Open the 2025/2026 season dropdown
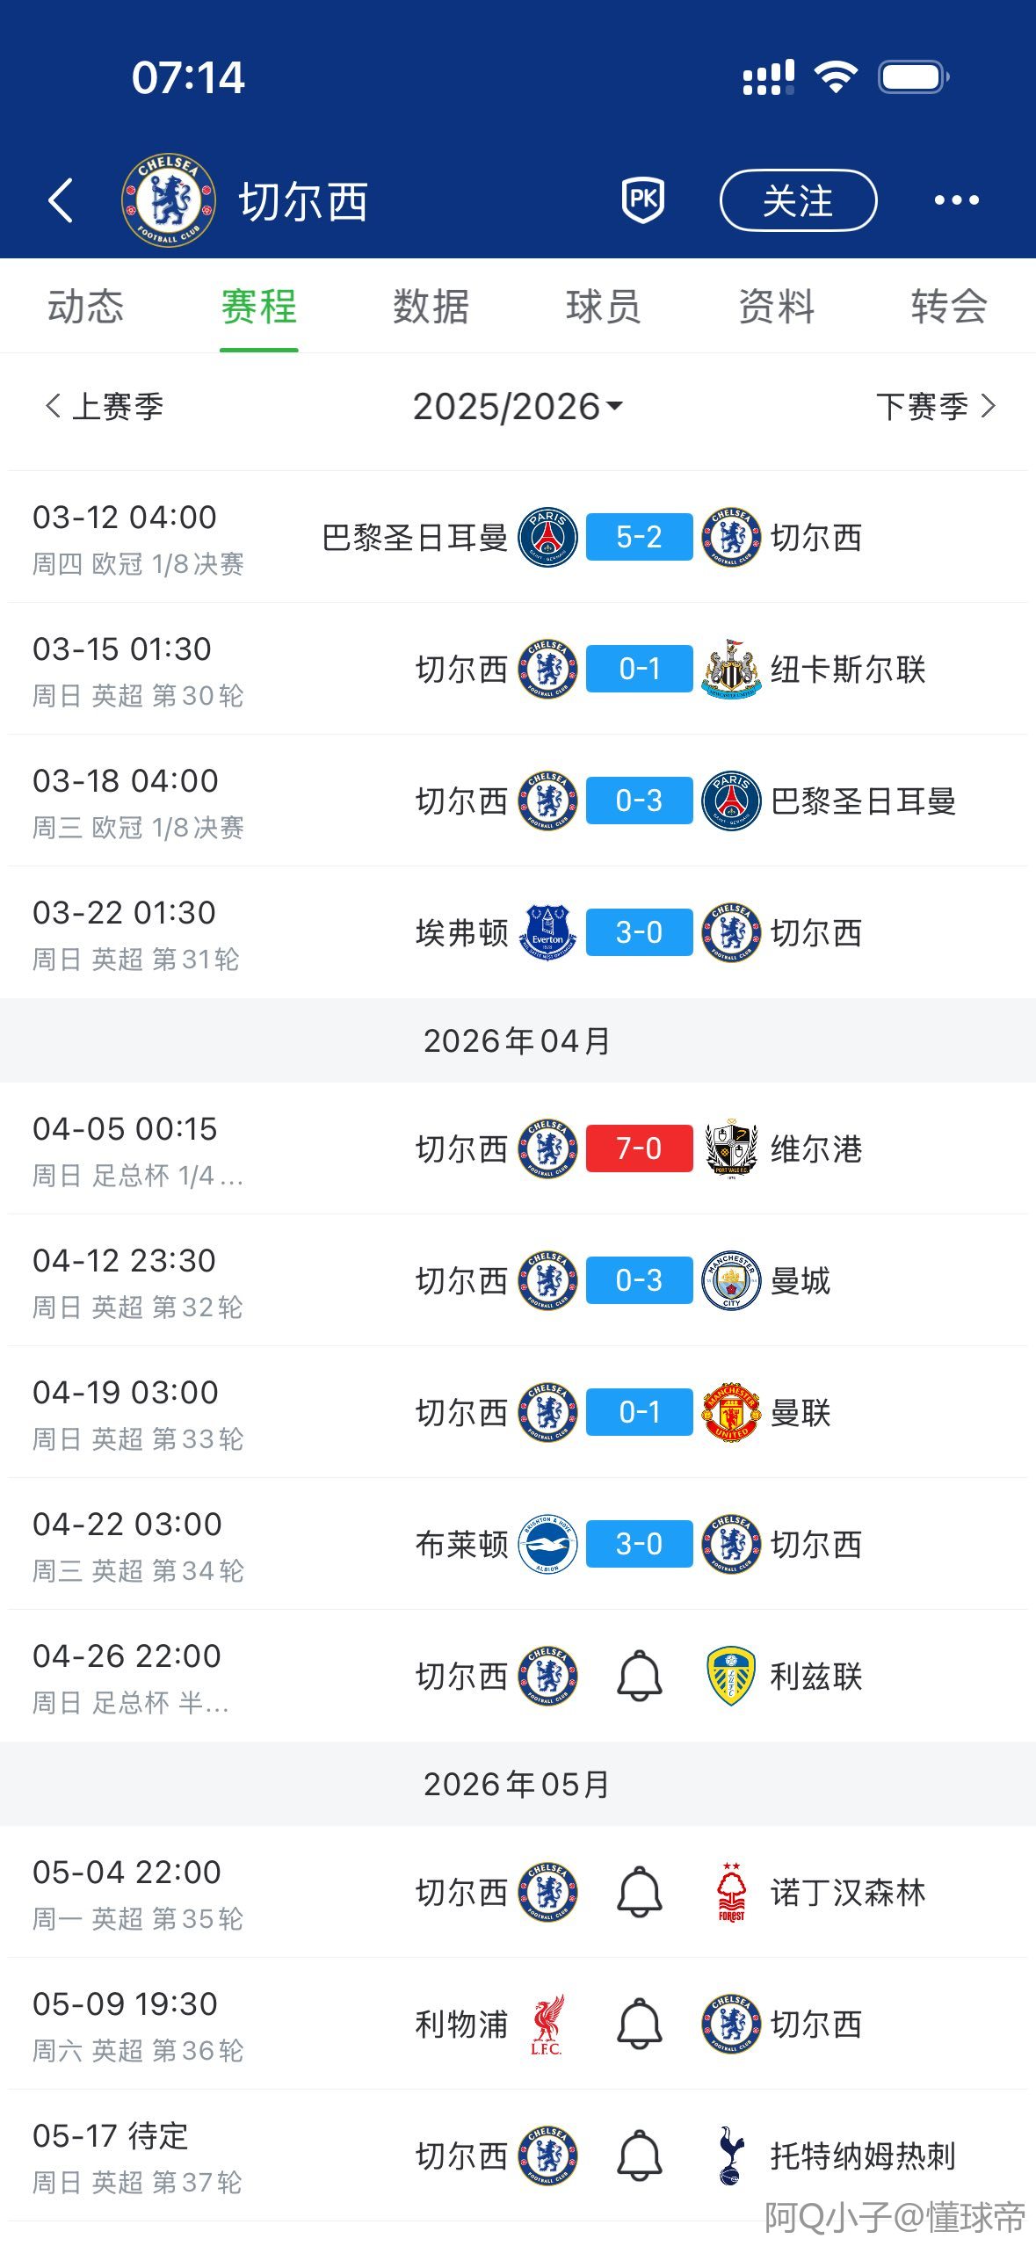Screen dimensions: 1036x2246 518,407
